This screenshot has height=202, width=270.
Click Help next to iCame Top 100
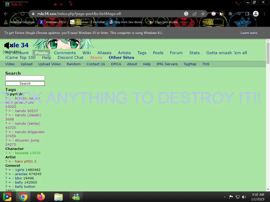click(46, 58)
